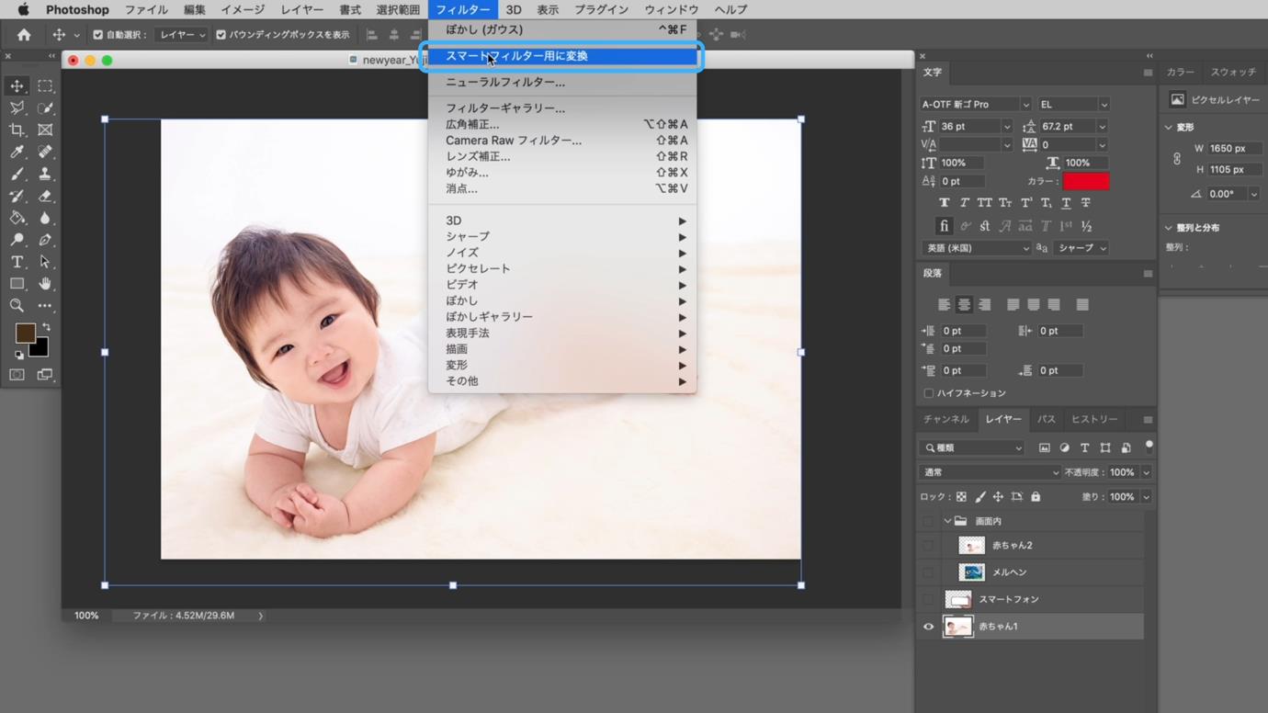
Task: Open the 英語 (米国) language dropdown
Action: 976,248
